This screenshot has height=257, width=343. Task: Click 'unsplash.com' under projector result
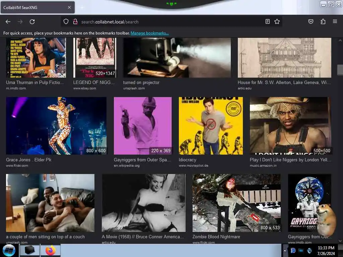tap(134, 88)
